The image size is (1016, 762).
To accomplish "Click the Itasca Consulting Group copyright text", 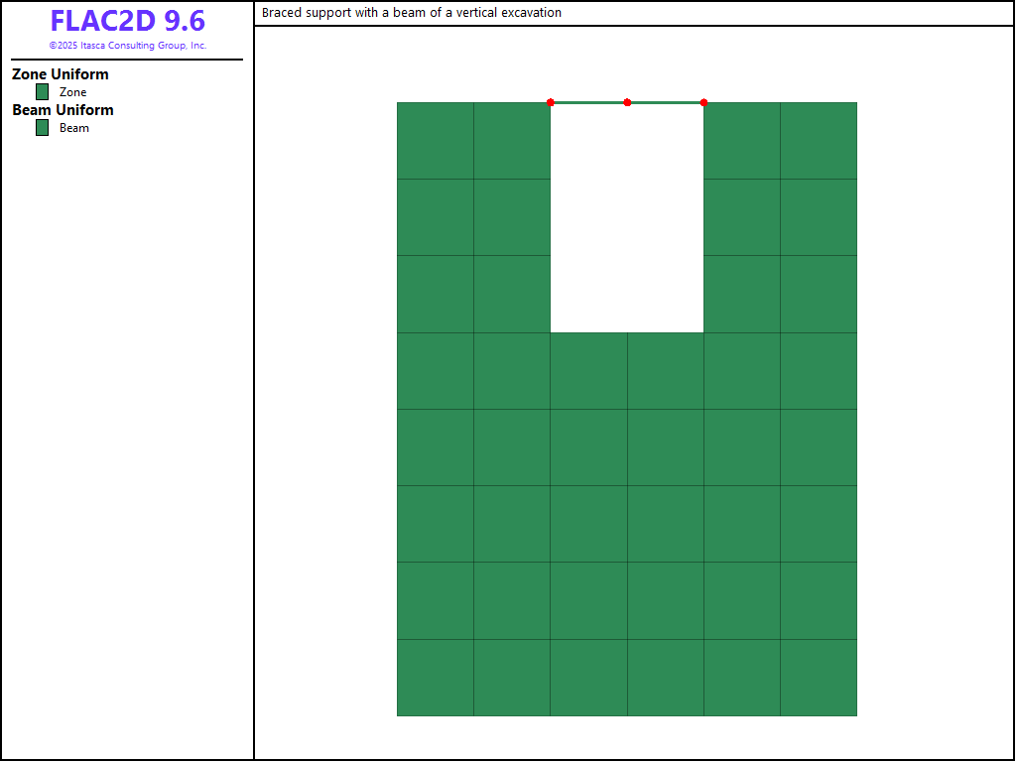I will coord(128,46).
